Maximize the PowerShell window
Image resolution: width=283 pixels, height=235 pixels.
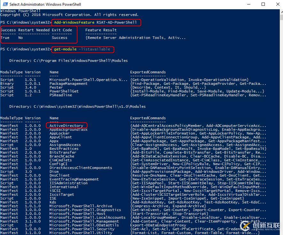[263, 4]
